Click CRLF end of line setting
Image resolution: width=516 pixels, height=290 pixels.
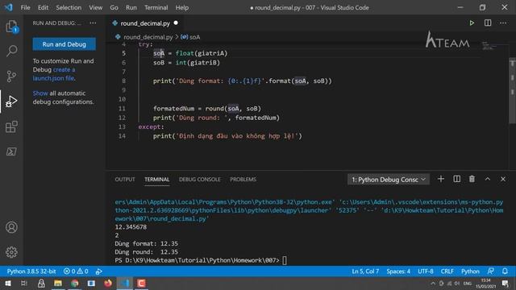point(447,271)
